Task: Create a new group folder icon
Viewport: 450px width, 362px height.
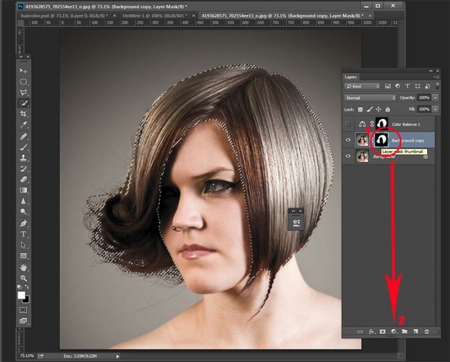Action: pyautogui.click(x=405, y=331)
